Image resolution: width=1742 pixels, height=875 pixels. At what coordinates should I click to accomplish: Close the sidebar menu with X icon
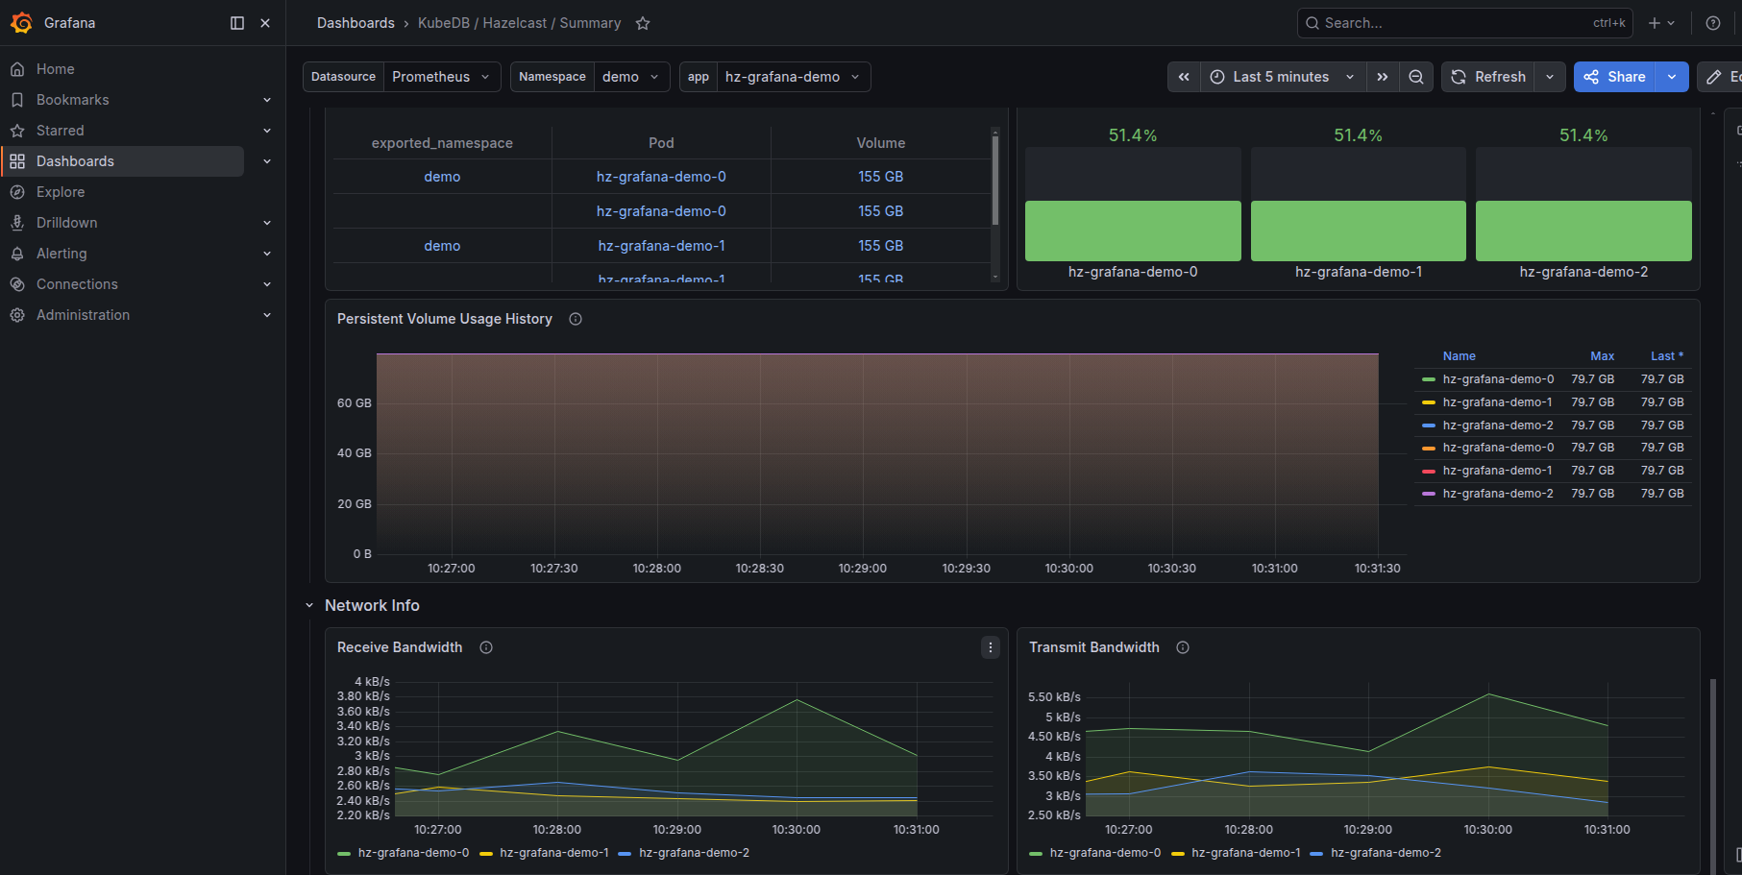point(265,23)
